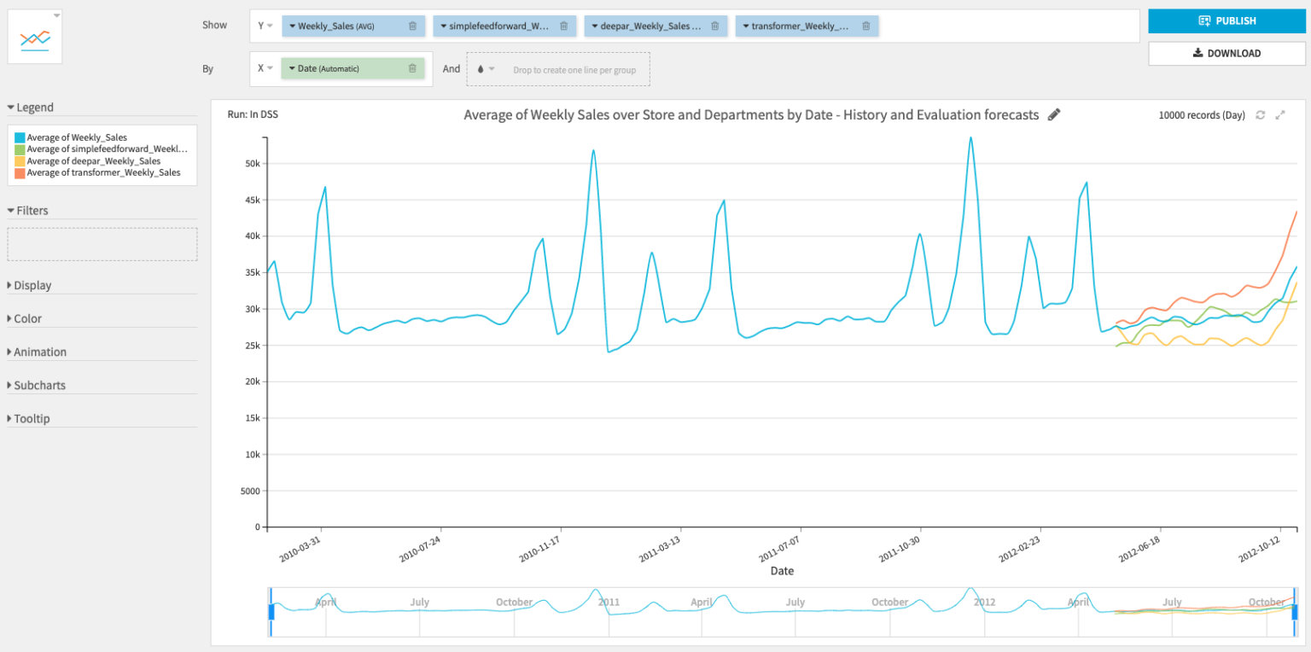Click trash icon on the deepar_Weekly_Sales pill

pyautogui.click(x=714, y=26)
